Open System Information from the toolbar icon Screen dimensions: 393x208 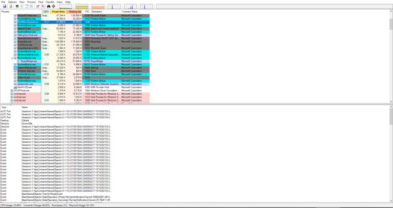17,6
